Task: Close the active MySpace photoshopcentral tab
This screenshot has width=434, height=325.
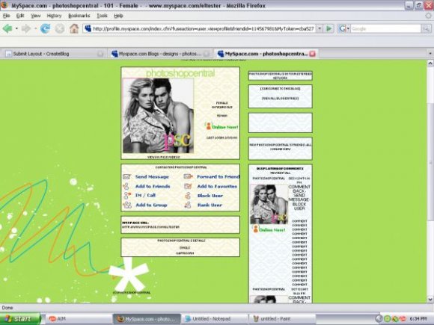Action: [x=312, y=54]
